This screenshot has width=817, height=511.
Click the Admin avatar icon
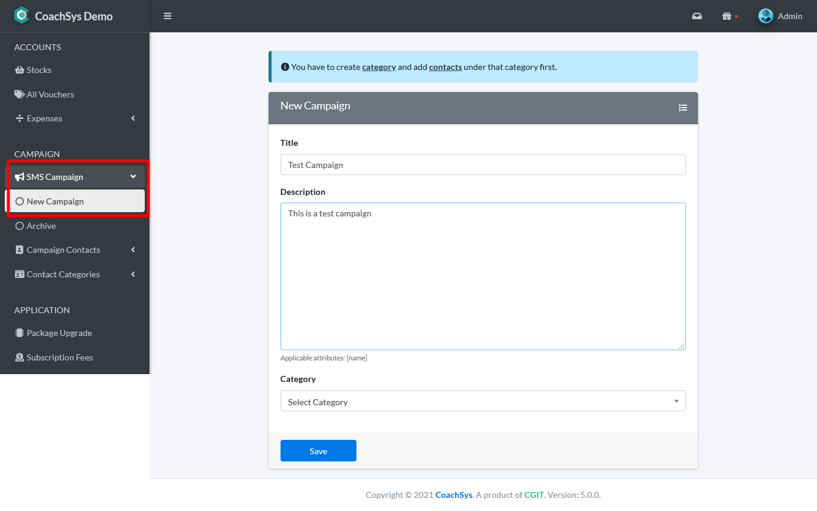[x=766, y=16]
